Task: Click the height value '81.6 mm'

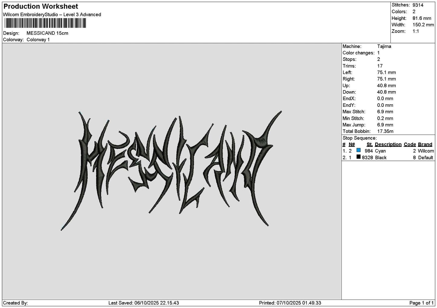Action: point(422,18)
